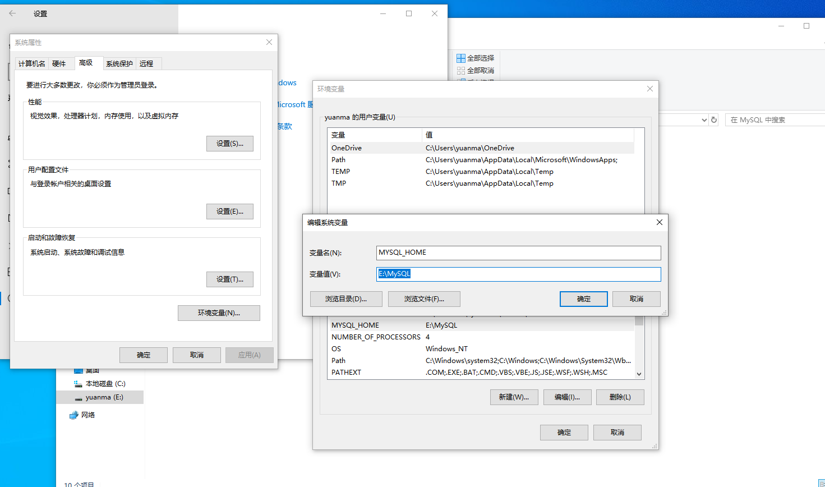Open the Explorer address history dropdown
825x487 pixels.
tap(704, 120)
